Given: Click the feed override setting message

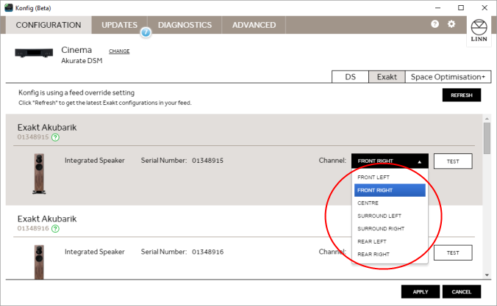Looking at the screenshot, I should (76, 92).
